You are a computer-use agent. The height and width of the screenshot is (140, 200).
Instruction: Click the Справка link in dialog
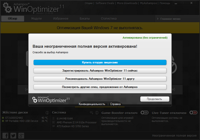[x=115, y=104]
